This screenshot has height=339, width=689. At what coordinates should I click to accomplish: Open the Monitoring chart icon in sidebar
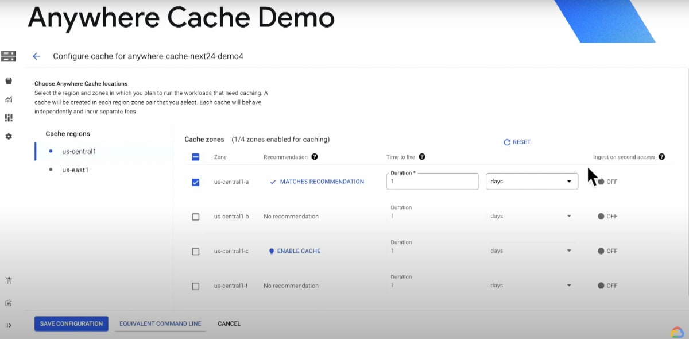click(9, 99)
